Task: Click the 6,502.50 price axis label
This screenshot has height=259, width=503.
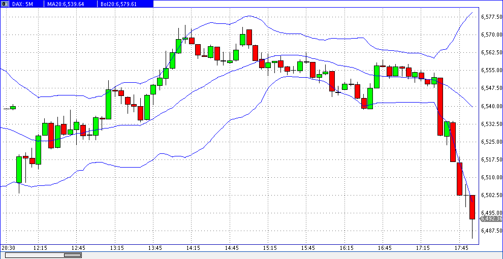Action: [x=491, y=195]
